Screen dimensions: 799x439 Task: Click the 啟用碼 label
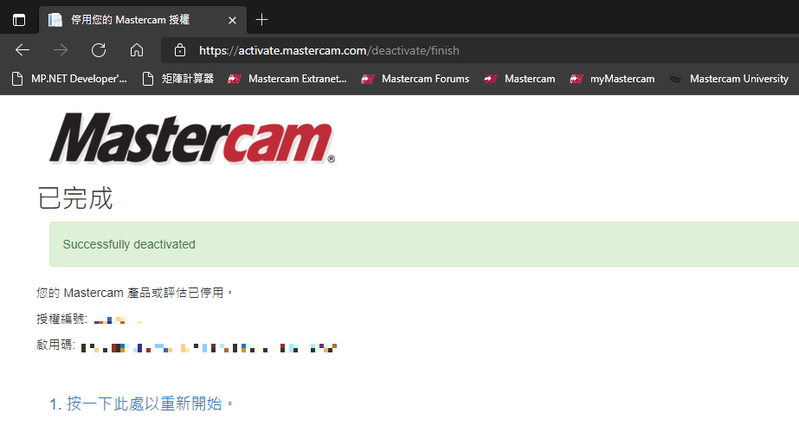pyautogui.click(x=55, y=345)
